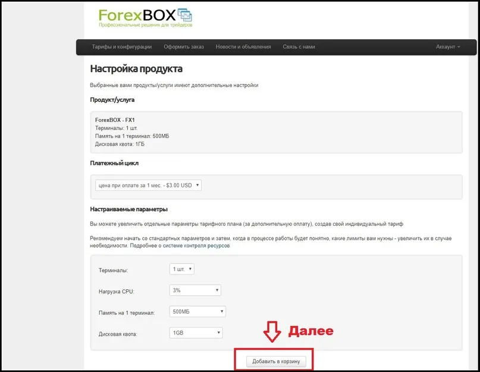The width and height of the screenshot is (480, 372).
Task: Open the Дисковая квота dropdown
Action: pos(196,333)
